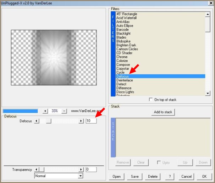Select the Deinterlace filter
This screenshot has width=215, height=183.
[125, 80]
